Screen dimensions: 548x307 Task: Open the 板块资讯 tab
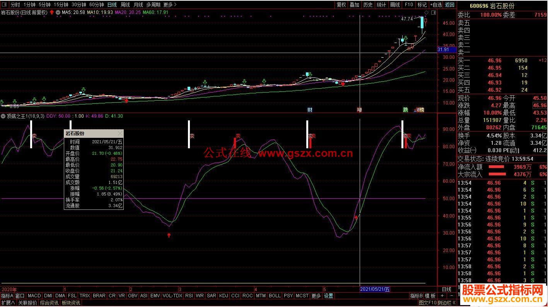(x=71, y=303)
